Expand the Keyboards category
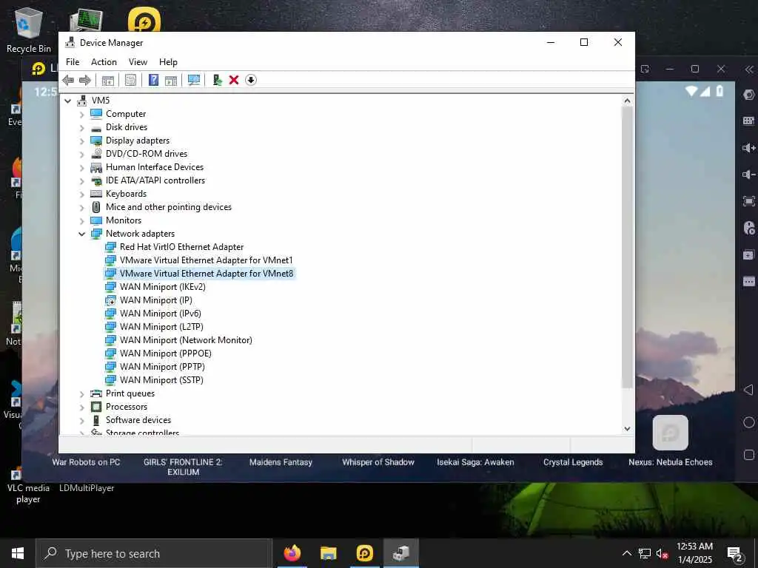Image resolution: width=758 pixels, height=568 pixels. [x=81, y=195]
